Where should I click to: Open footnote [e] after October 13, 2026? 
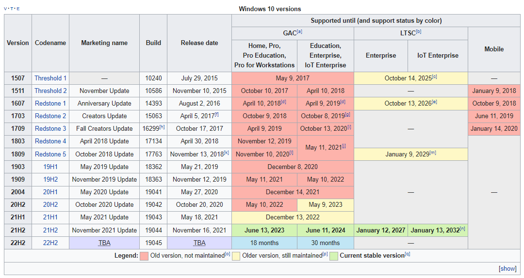434,102
